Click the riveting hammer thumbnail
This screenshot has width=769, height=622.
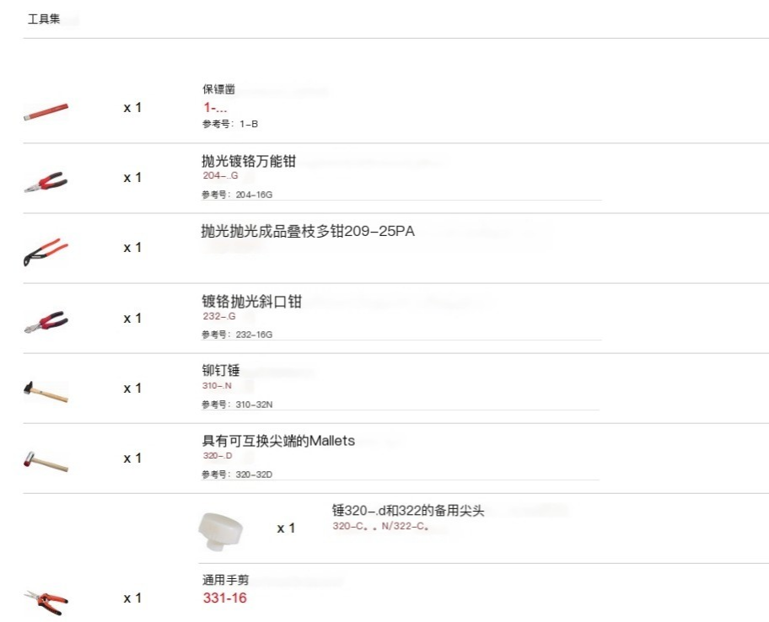coord(46,392)
